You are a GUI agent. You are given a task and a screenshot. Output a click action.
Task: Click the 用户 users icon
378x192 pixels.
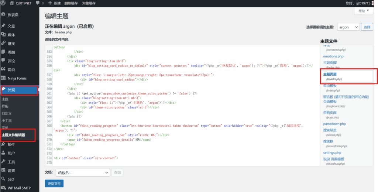[x=3, y=153]
